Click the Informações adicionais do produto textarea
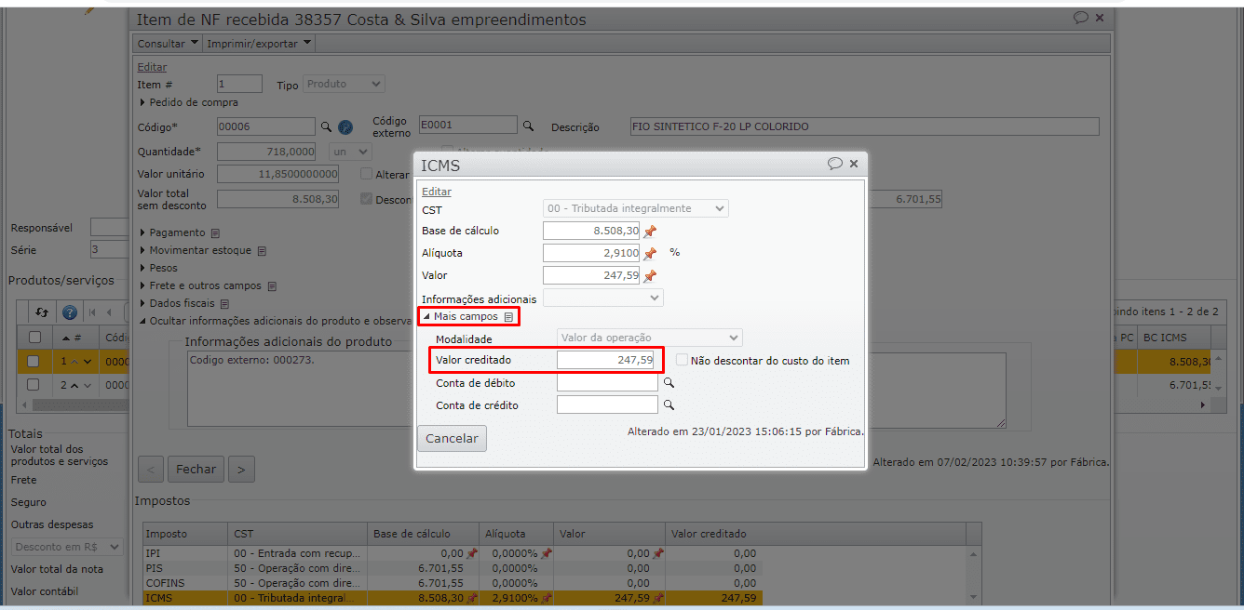Viewport: 1244px width, 610px height. click(597, 390)
